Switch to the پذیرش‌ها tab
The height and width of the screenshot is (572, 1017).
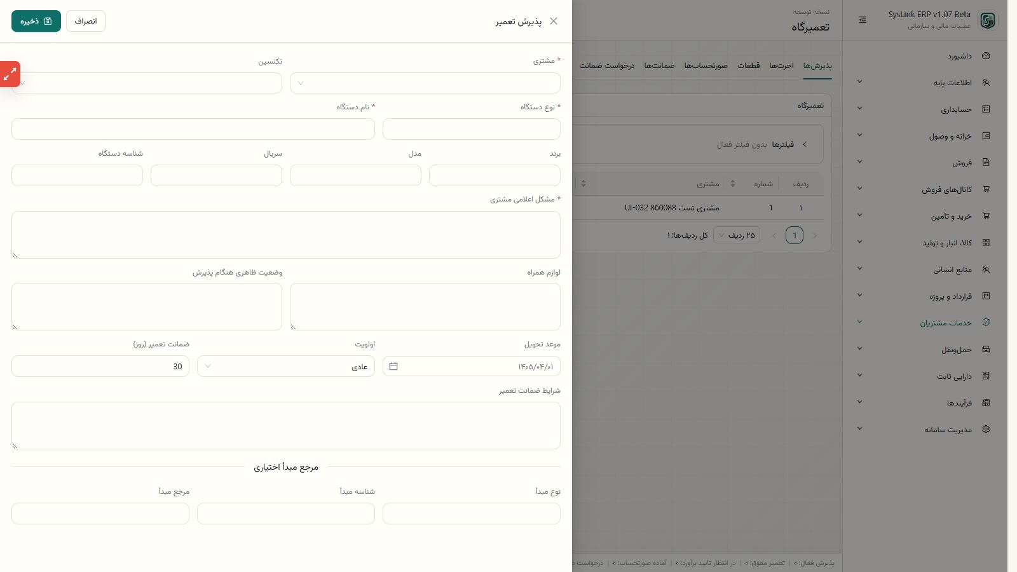[x=817, y=65]
